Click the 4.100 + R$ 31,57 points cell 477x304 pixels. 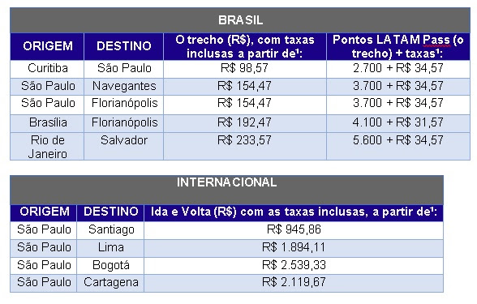(397, 123)
